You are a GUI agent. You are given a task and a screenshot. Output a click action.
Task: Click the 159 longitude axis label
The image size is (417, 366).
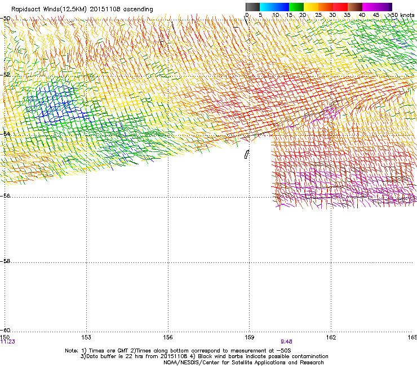tap(250, 337)
